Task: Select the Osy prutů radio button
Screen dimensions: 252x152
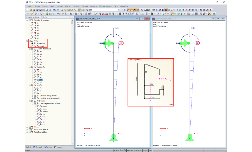Action: click(32, 46)
